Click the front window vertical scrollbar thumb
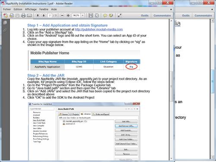This screenshot has width=216, height=162. (171, 86)
